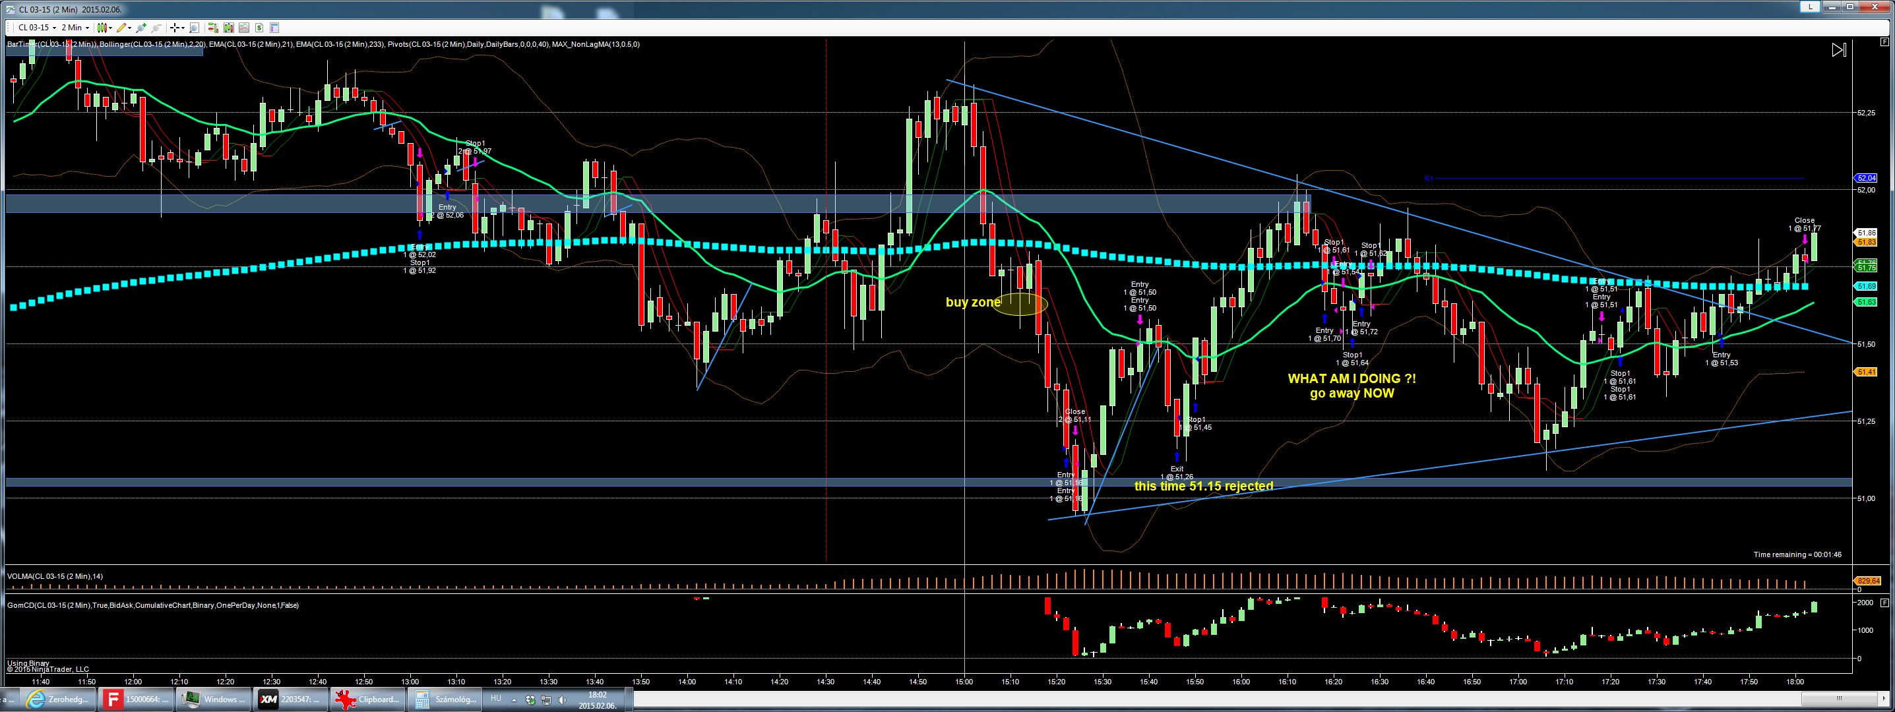Click the 'buy zone' chart annotation
The height and width of the screenshot is (712, 1895).
click(972, 303)
